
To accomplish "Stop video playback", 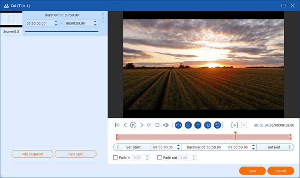I will pos(157,125).
